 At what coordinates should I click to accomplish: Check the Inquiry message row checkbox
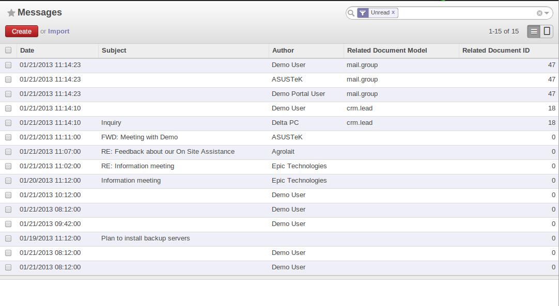[x=8, y=123]
